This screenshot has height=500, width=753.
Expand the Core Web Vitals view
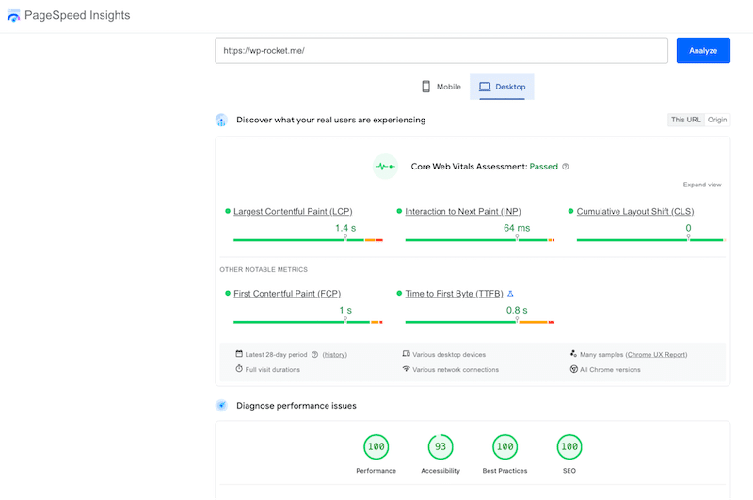702,185
